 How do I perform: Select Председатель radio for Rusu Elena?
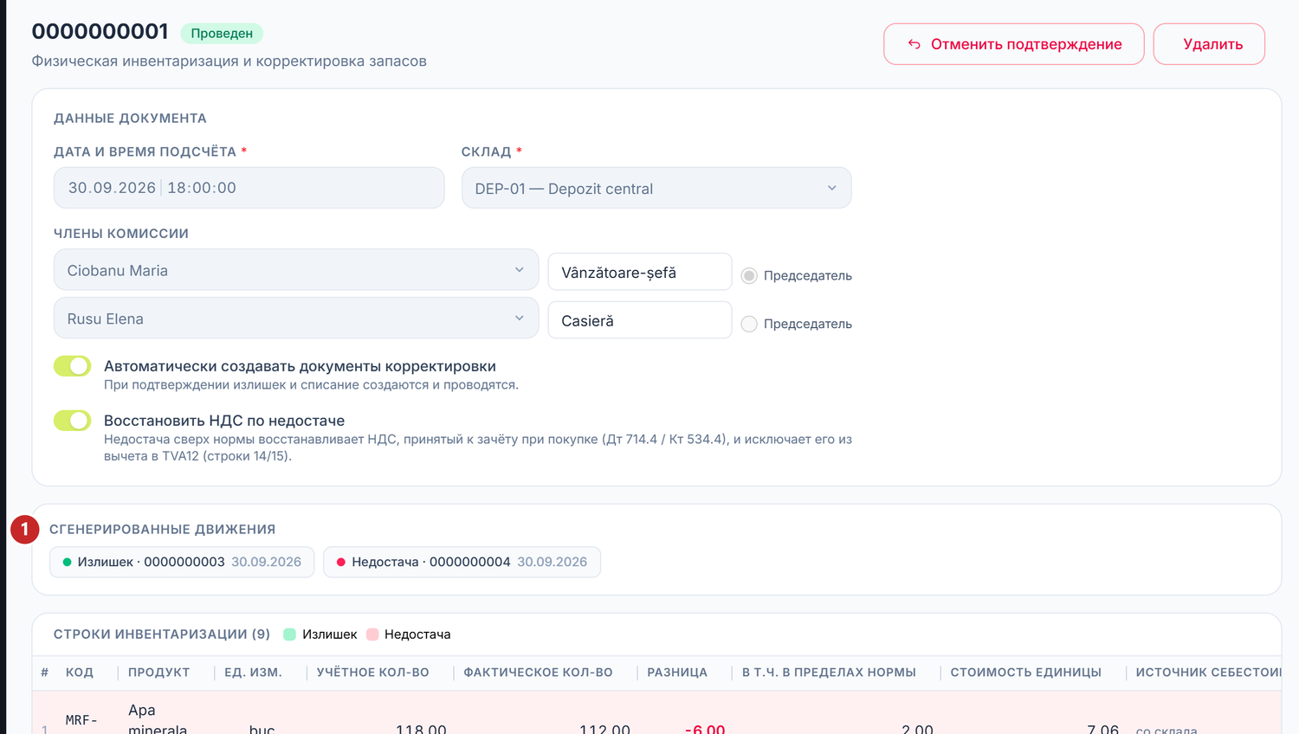click(x=749, y=324)
